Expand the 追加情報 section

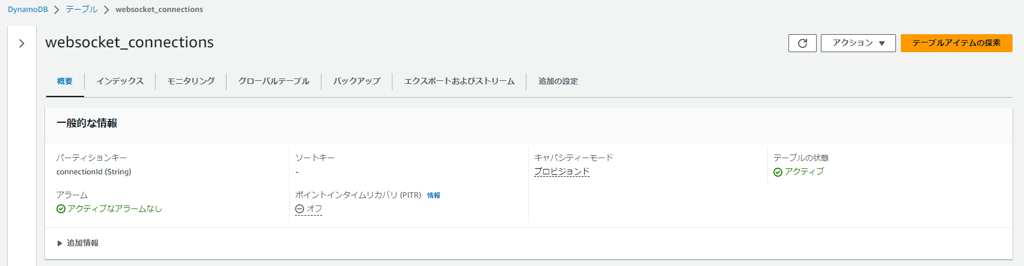[78, 243]
